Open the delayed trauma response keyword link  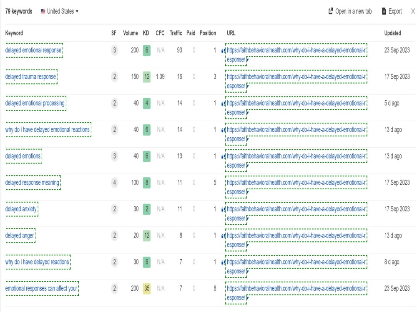30,77
